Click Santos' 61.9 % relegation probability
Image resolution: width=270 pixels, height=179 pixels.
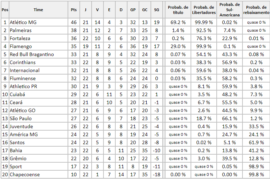[x=256, y=142]
